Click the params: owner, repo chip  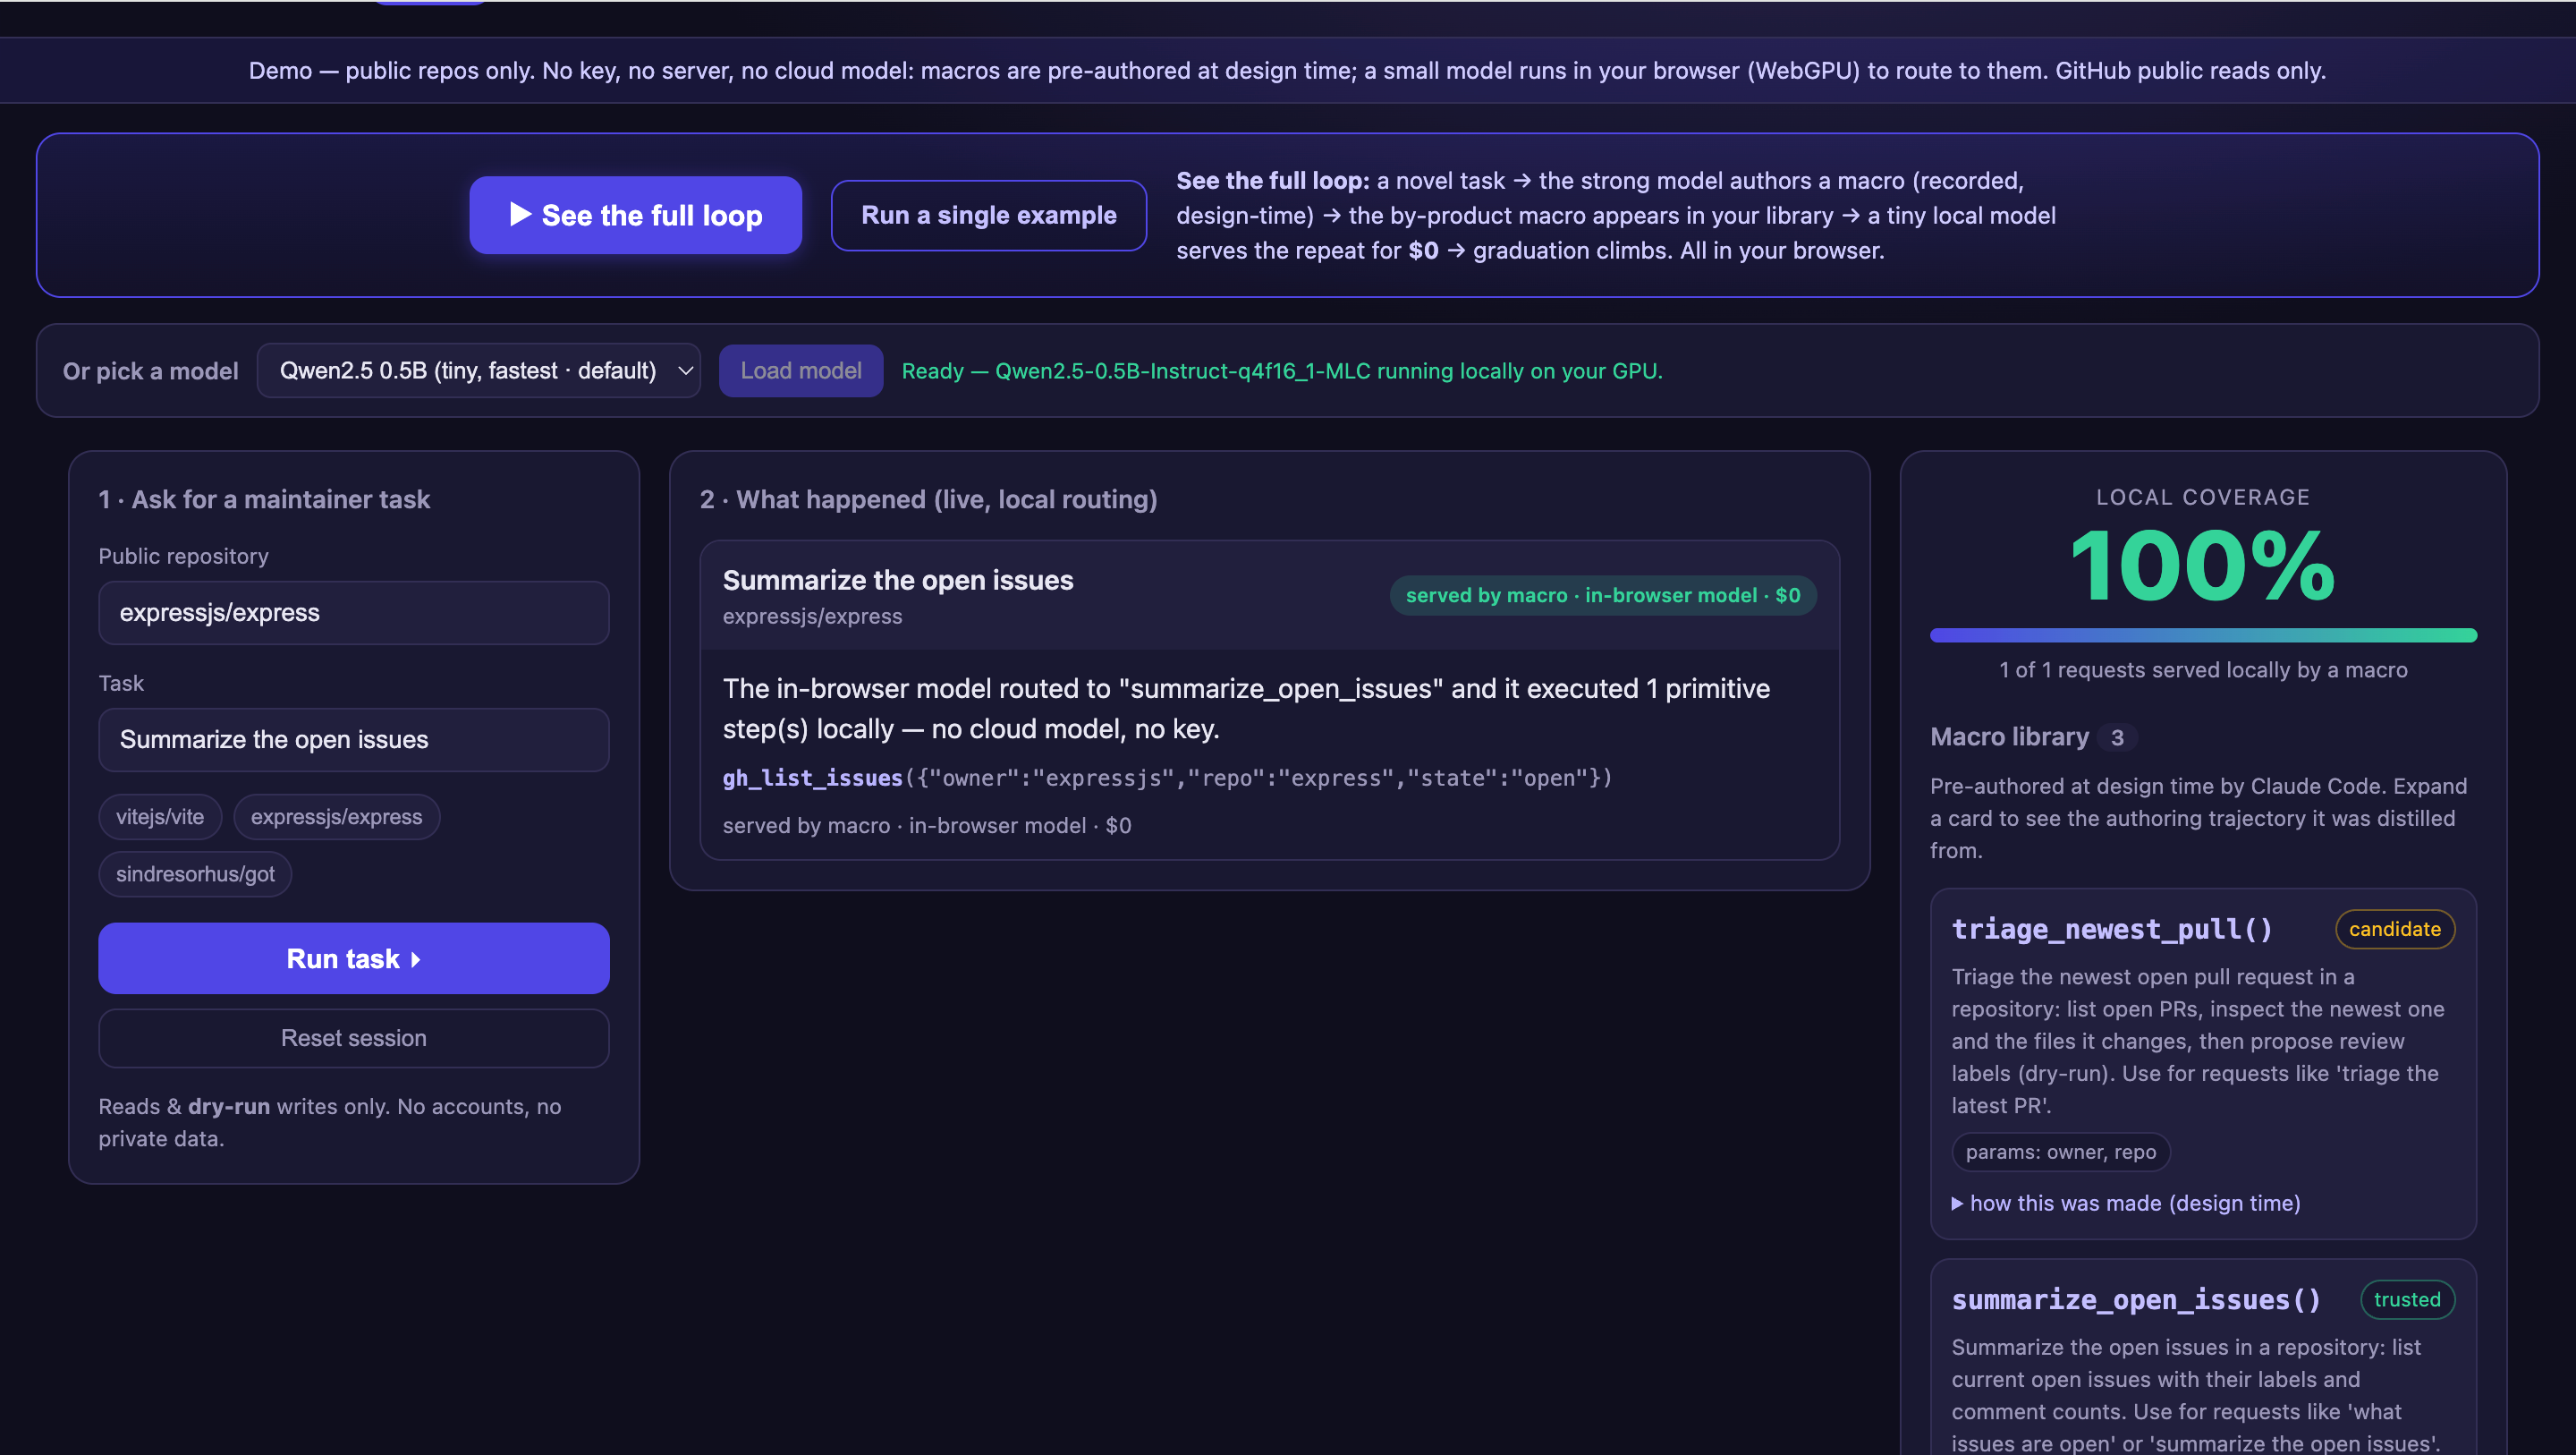(2060, 1152)
